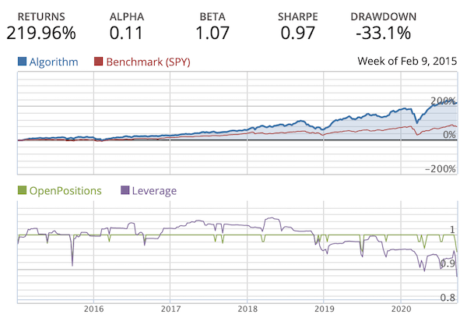Click the red Benchmark (SPY) legend swatch
Viewport: 467px width, 318px height.
tap(98, 62)
